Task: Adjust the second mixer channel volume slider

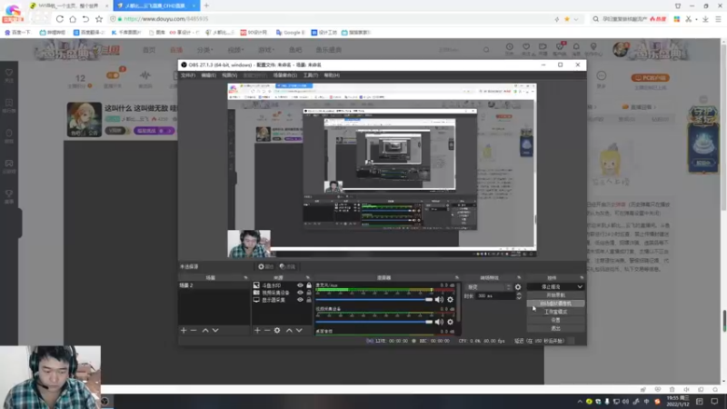Action: pyautogui.click(x=373, y=322)
